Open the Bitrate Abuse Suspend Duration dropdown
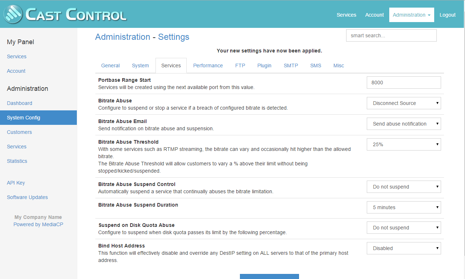This screenshot has width=465, height=279. tap(404, 207)
